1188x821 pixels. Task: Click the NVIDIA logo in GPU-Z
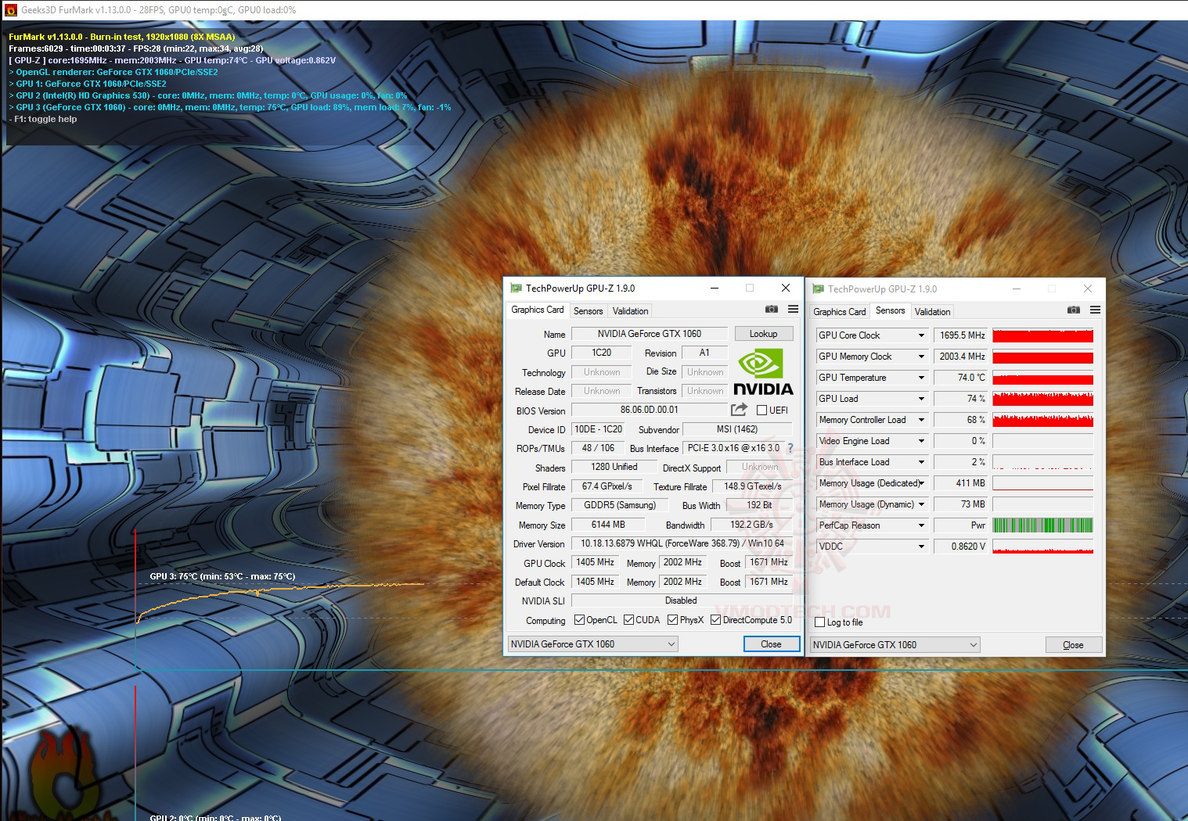pos(763,372)
